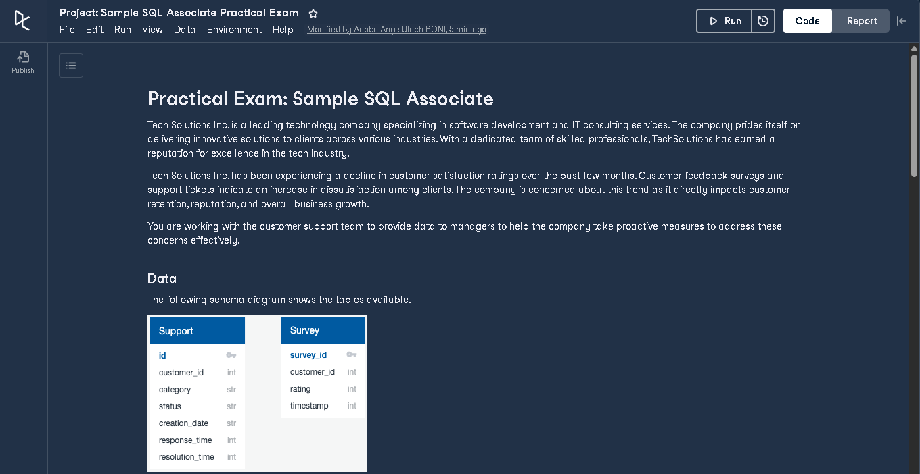Open the table of contents icon

coord(70,65)
